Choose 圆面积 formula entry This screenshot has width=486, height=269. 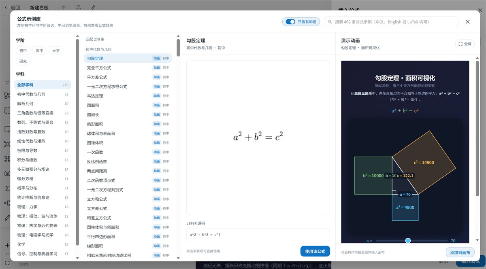[x=128, y=105]
